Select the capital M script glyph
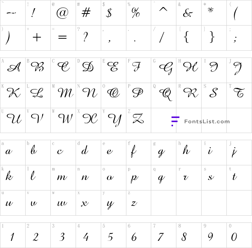Viewport: 252px width, 248px height. click(x=65, y=93)
